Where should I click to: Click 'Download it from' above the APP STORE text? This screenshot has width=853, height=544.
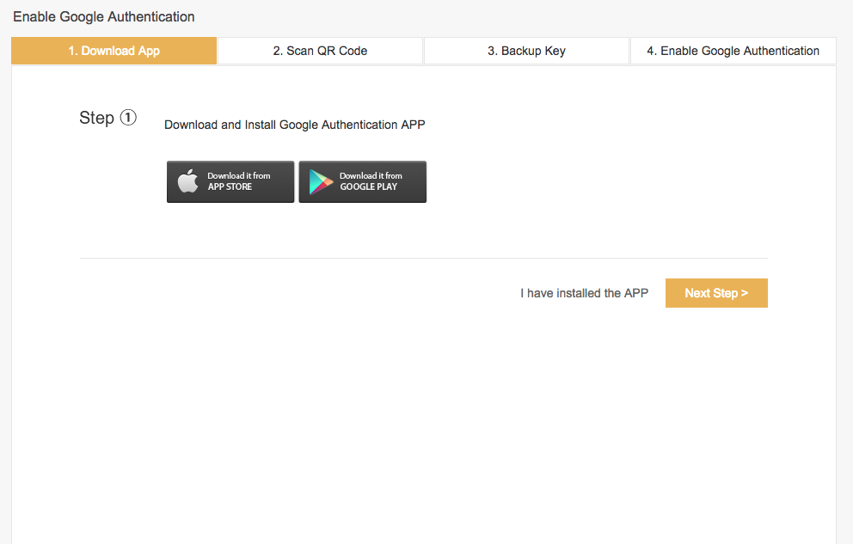point(239,175)
